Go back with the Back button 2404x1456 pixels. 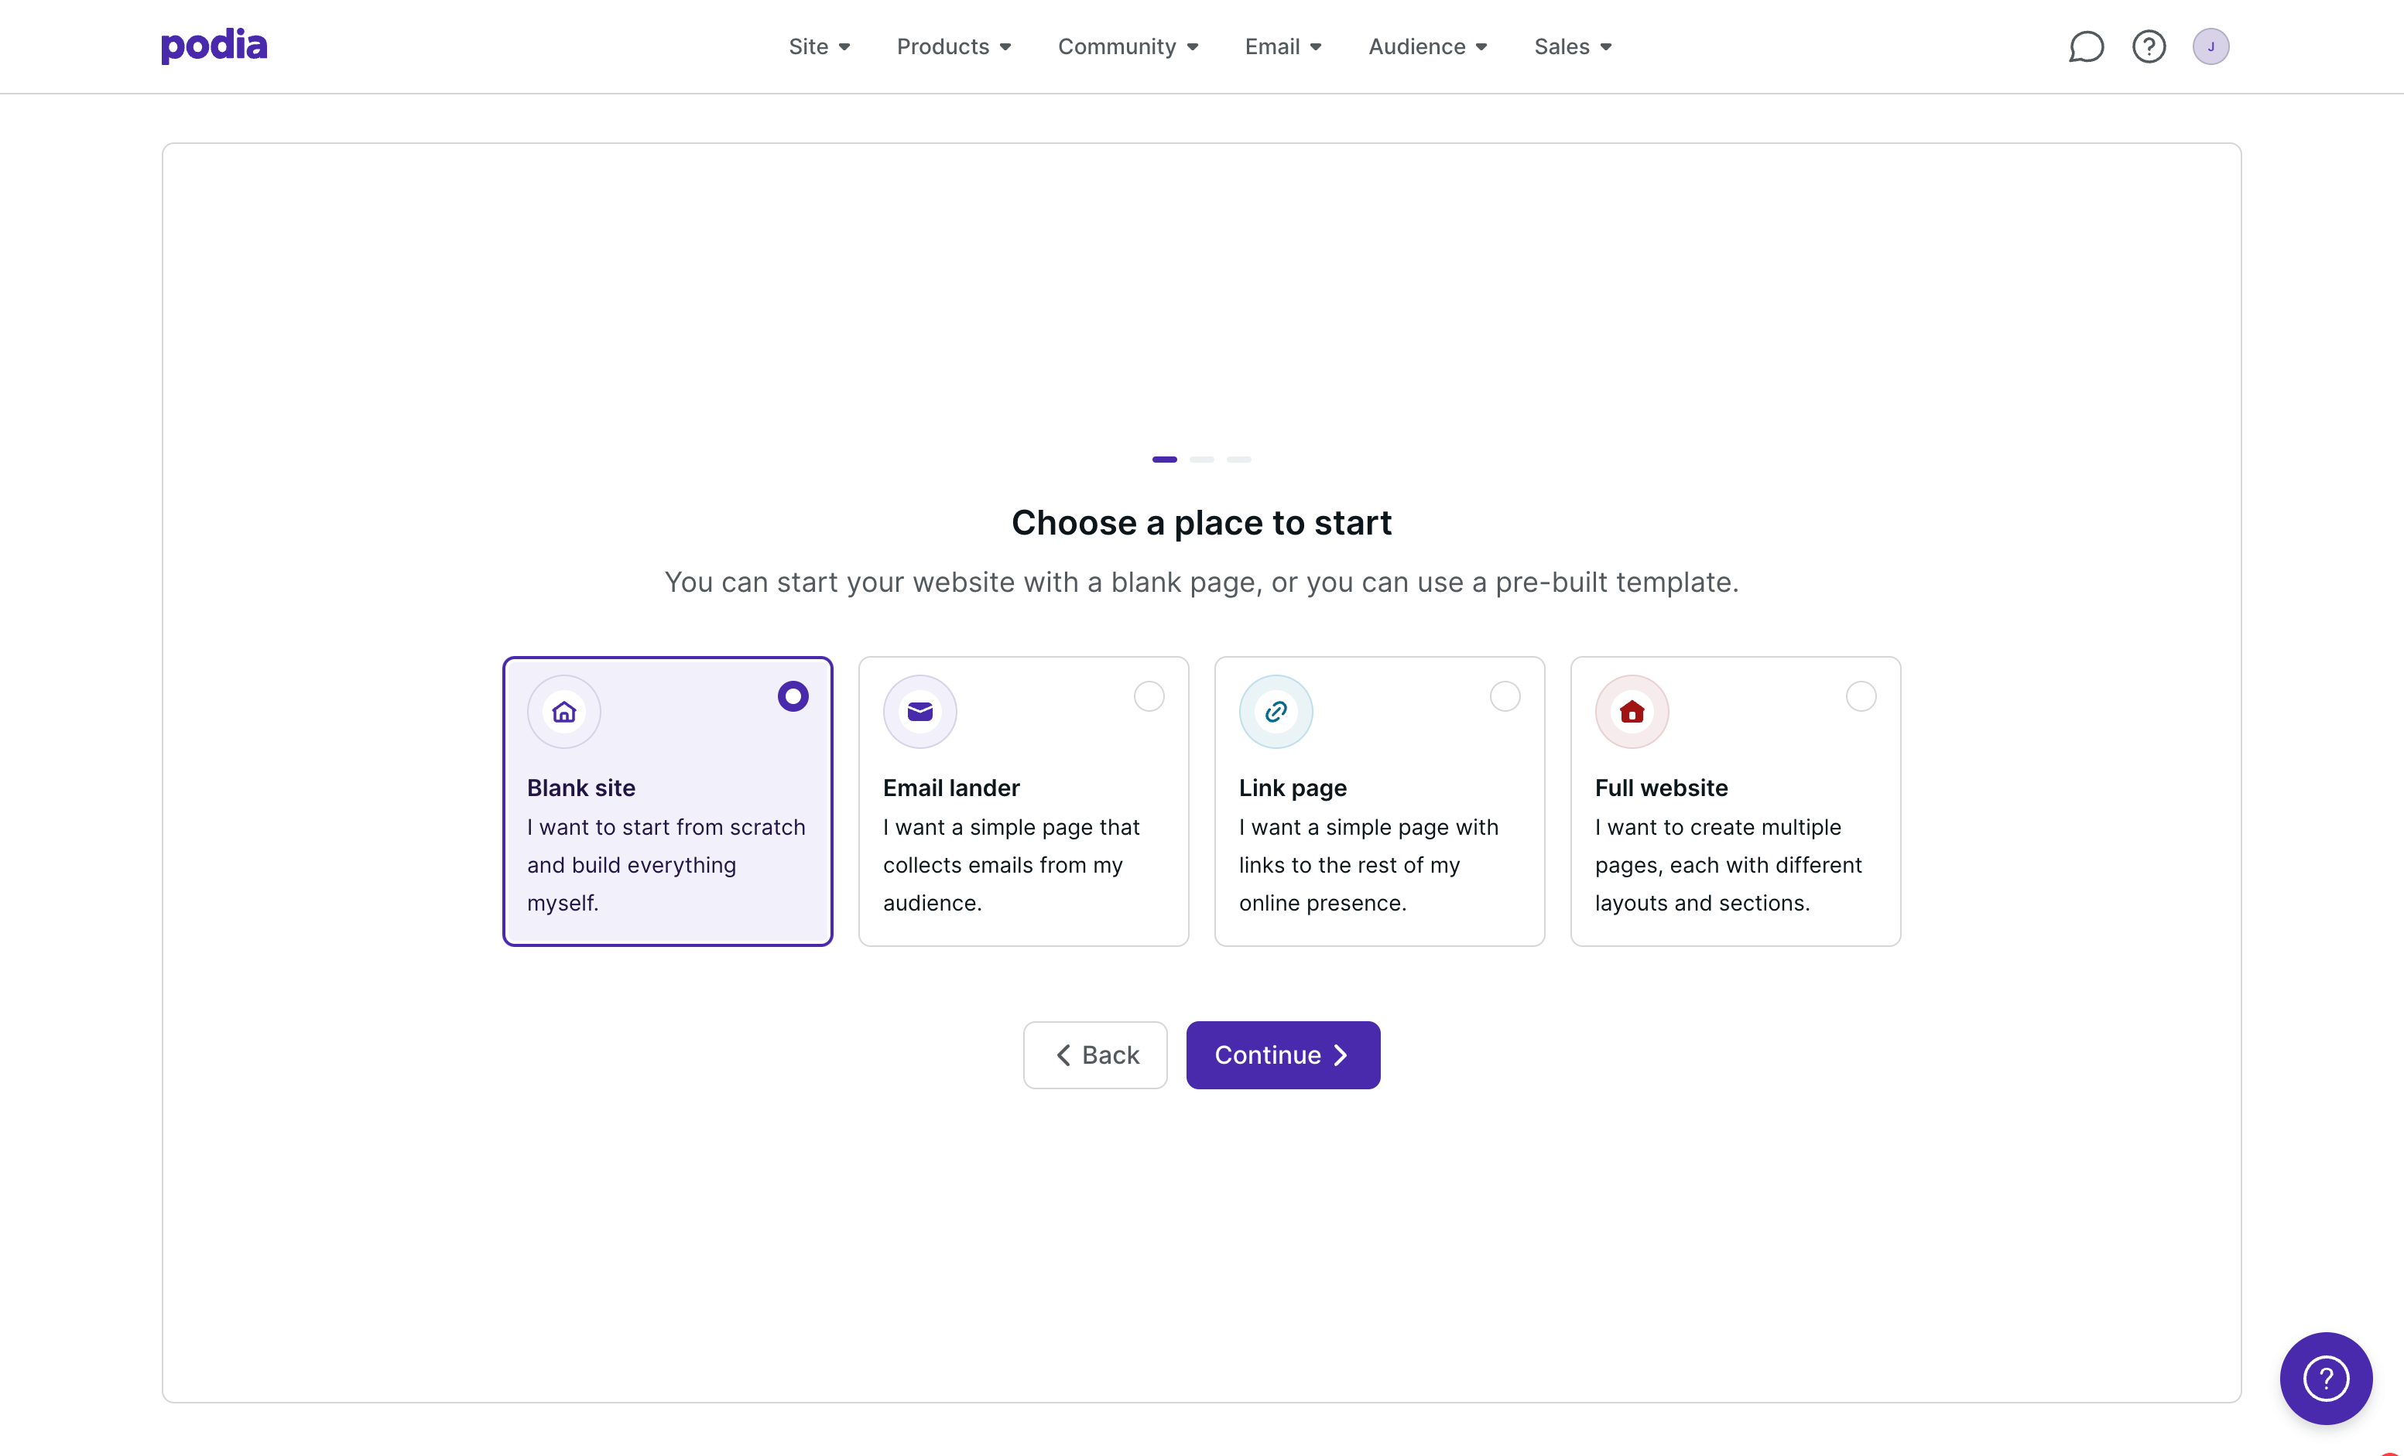click(x=1094, y=1055)
